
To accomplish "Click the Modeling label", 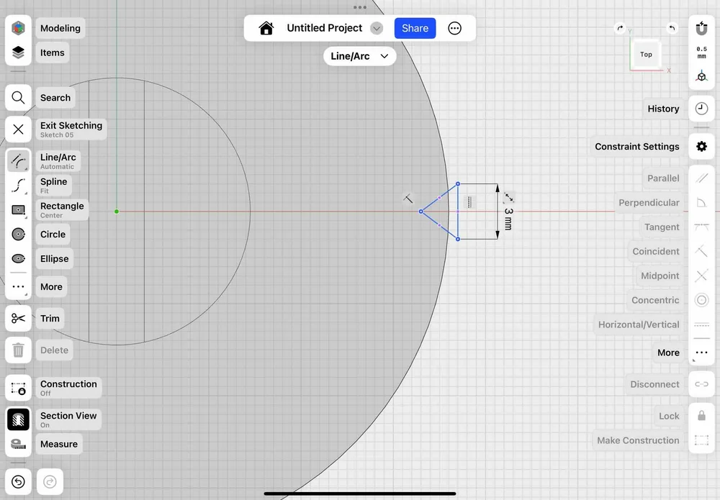I will [60, 29].
